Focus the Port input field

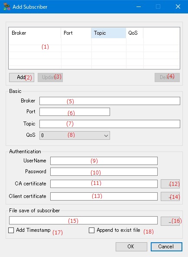tap(75, 112)
